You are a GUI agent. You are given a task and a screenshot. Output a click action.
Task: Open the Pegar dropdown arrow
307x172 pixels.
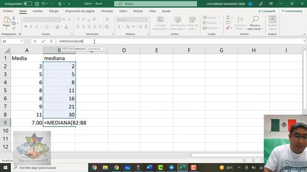tap(6, 29)
